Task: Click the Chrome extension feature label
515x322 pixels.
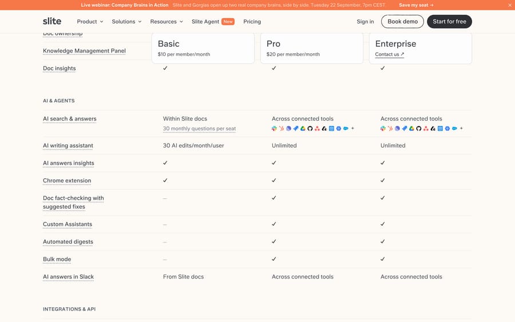Action: point(67,181)
